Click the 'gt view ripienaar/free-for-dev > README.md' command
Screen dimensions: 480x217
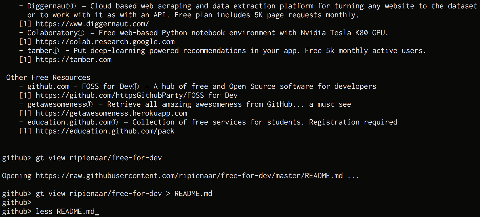pos(124,194)
